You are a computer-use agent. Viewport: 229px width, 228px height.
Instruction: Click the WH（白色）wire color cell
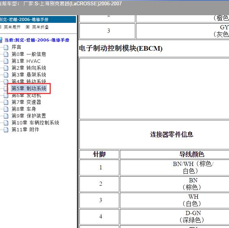coord(192,200)
